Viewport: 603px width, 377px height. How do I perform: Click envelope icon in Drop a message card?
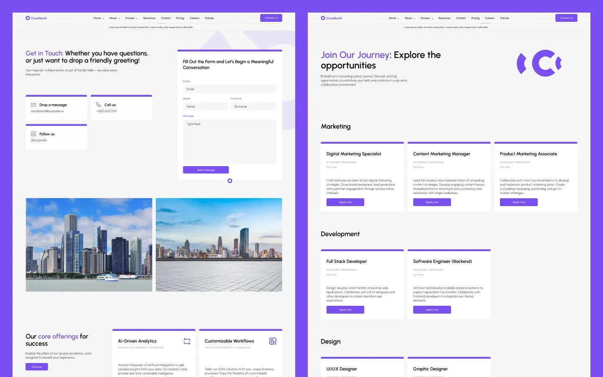pos(33,105)
